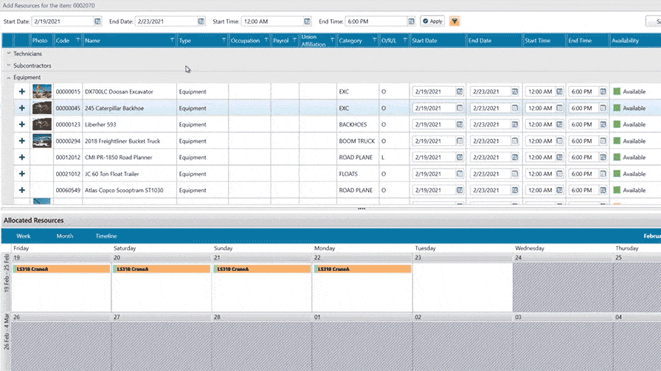Open Caterpillar Backhoe photo thumbnail
The height and width of the screenshot is (371, 661).
pos(42,107)
